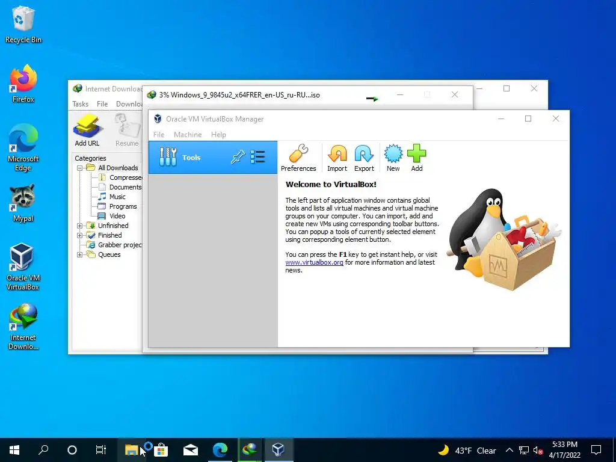
Task: Click the network tray icon
Action: tap(524, 450)
